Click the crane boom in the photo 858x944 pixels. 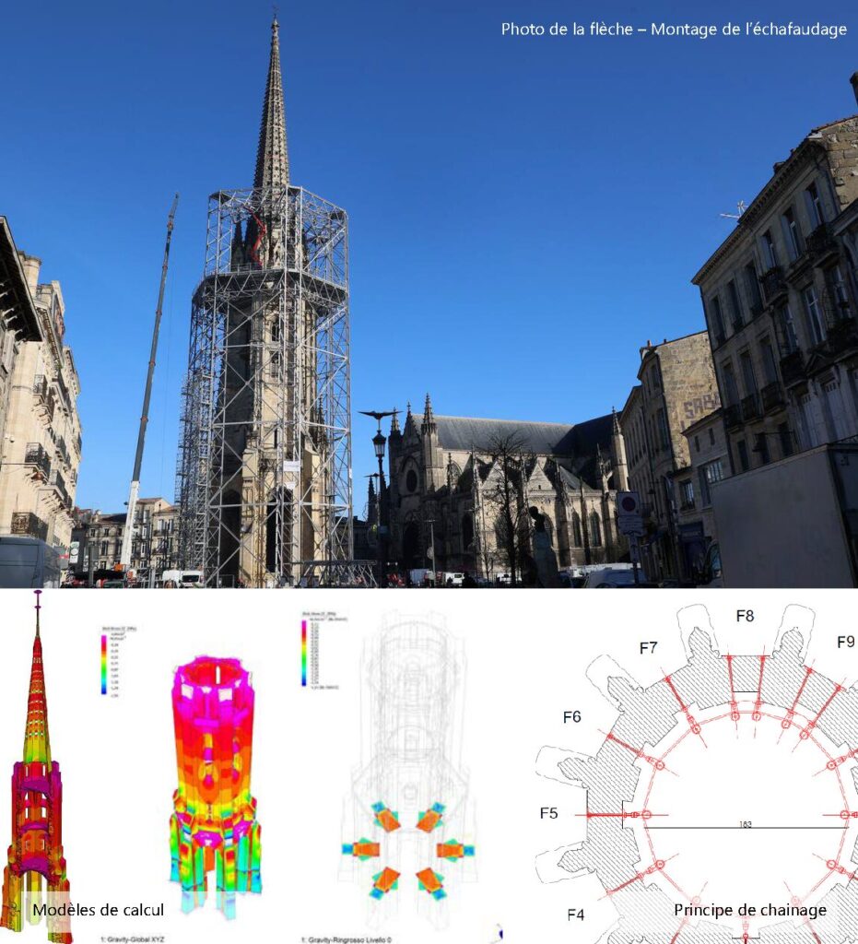coord(148,381)
